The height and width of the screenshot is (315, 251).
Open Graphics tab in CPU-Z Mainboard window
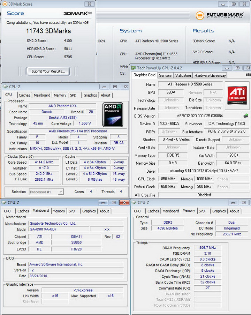point(89,211)
